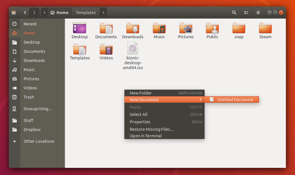This screenshot has height=175, width=295.
Task: Click the Home breadcrumb in the path bar
Action: click(x=59, y=12)
